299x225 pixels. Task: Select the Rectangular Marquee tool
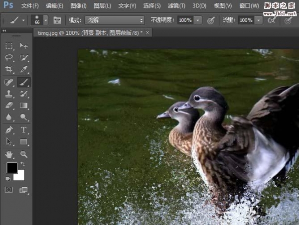point(9,46)
